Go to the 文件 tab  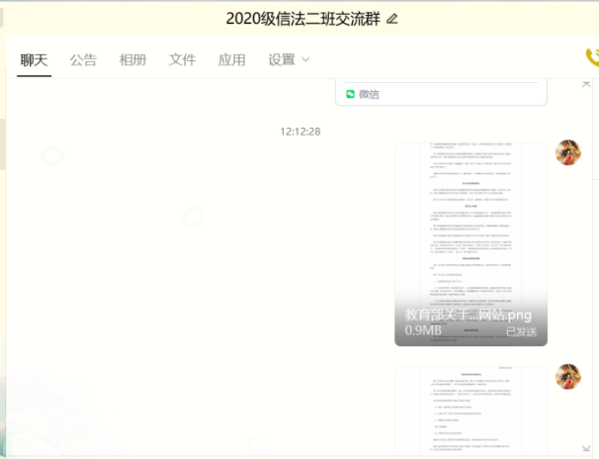tap(182, 59)
